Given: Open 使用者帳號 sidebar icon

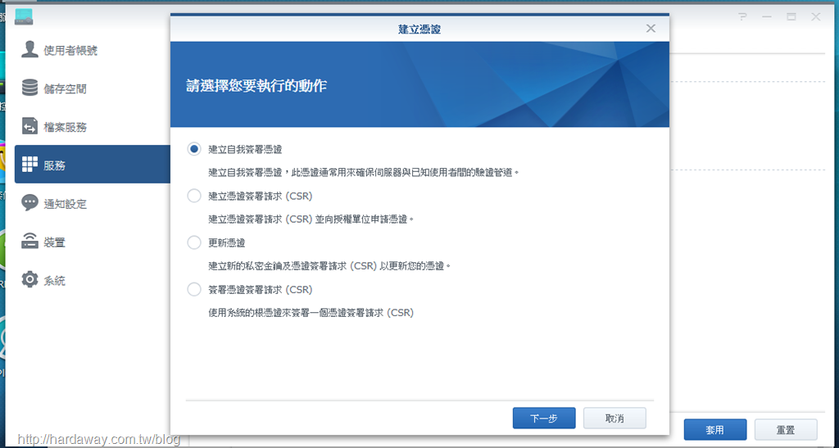Looking at the screenshot, I should pos(29,50).
